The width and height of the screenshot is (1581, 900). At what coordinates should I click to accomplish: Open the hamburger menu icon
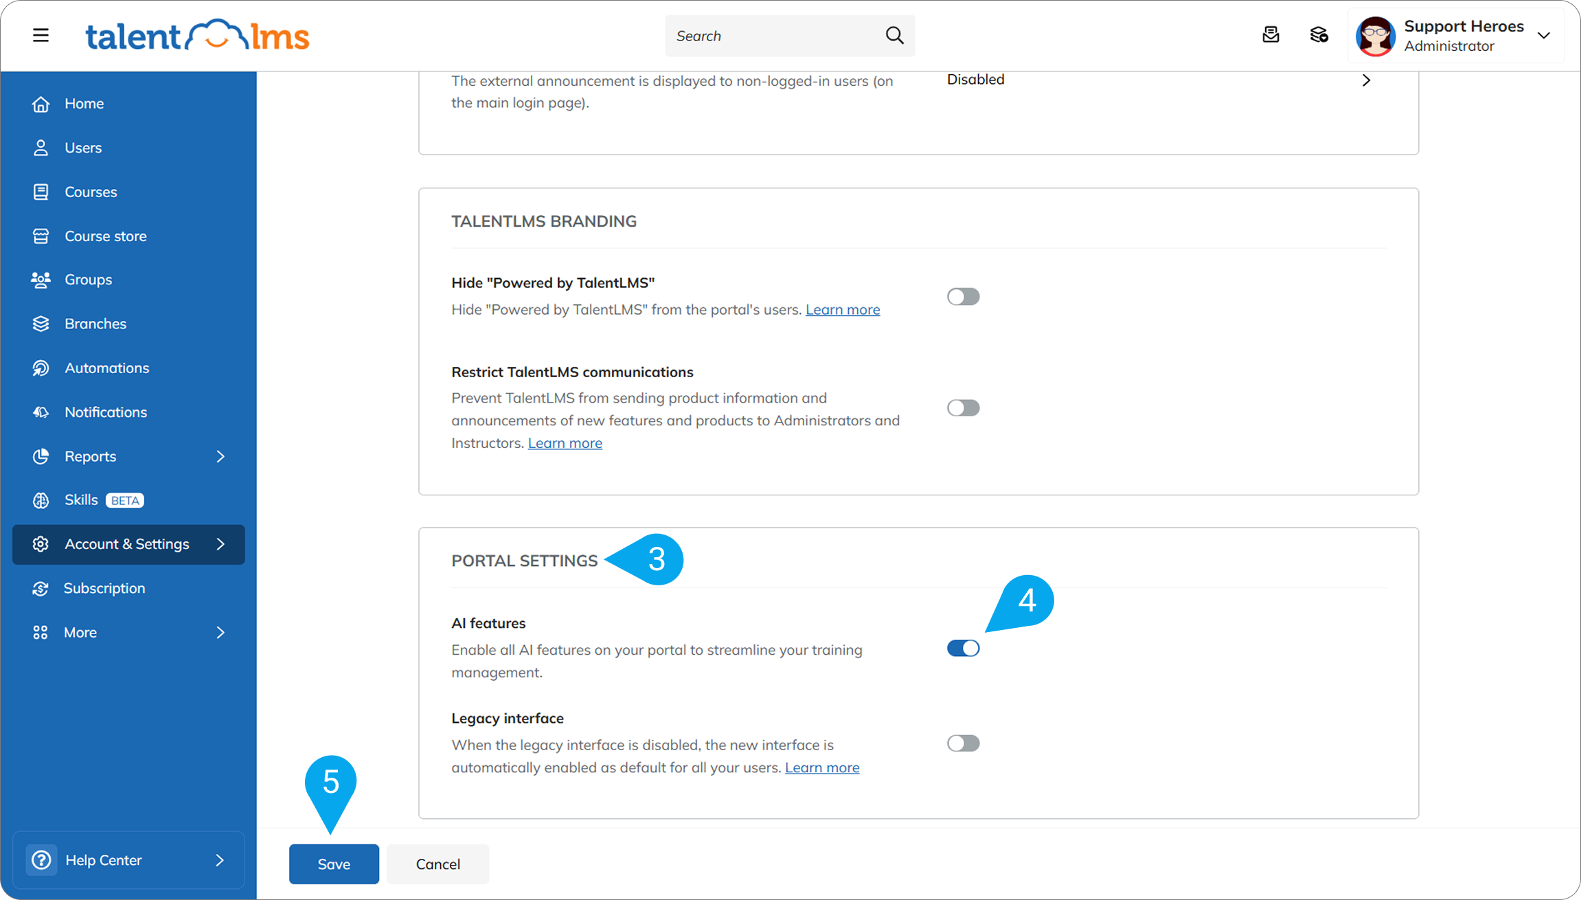point(41,35)
